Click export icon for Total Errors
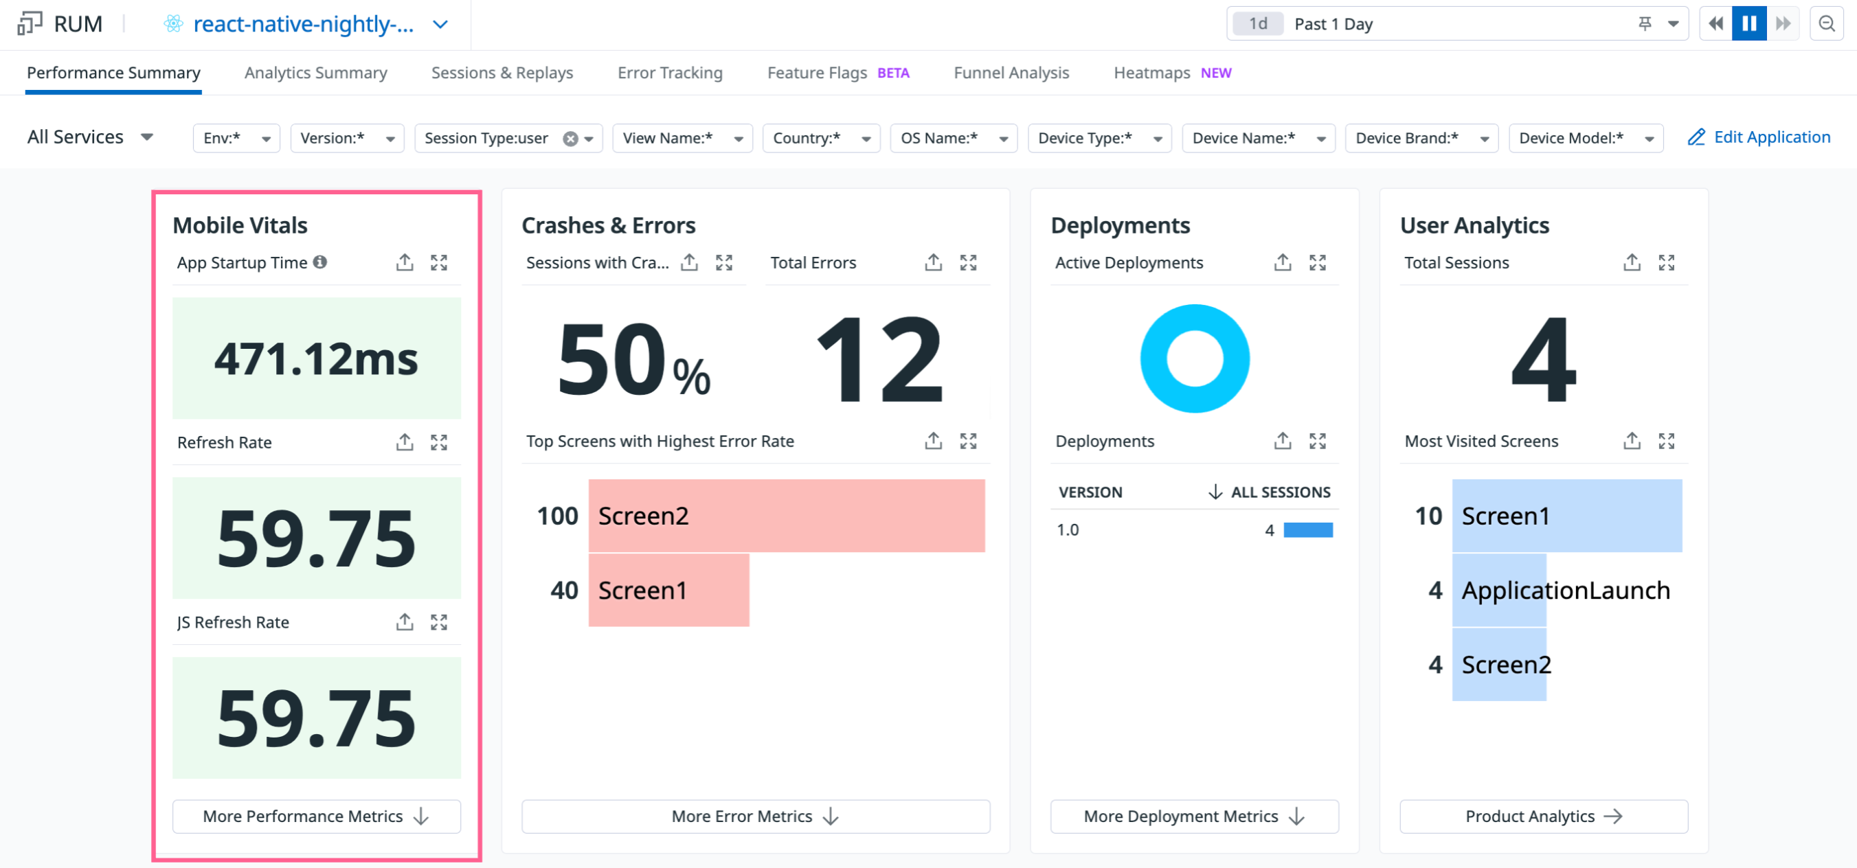The image size is (1857, 868). click(933, 262)
